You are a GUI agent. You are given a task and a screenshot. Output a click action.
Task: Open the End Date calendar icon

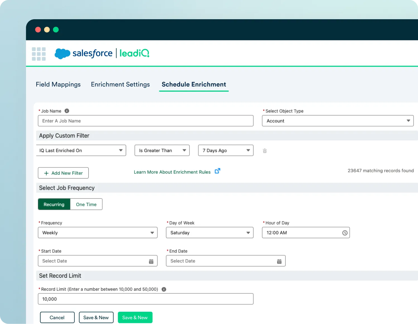pos(279,261)
